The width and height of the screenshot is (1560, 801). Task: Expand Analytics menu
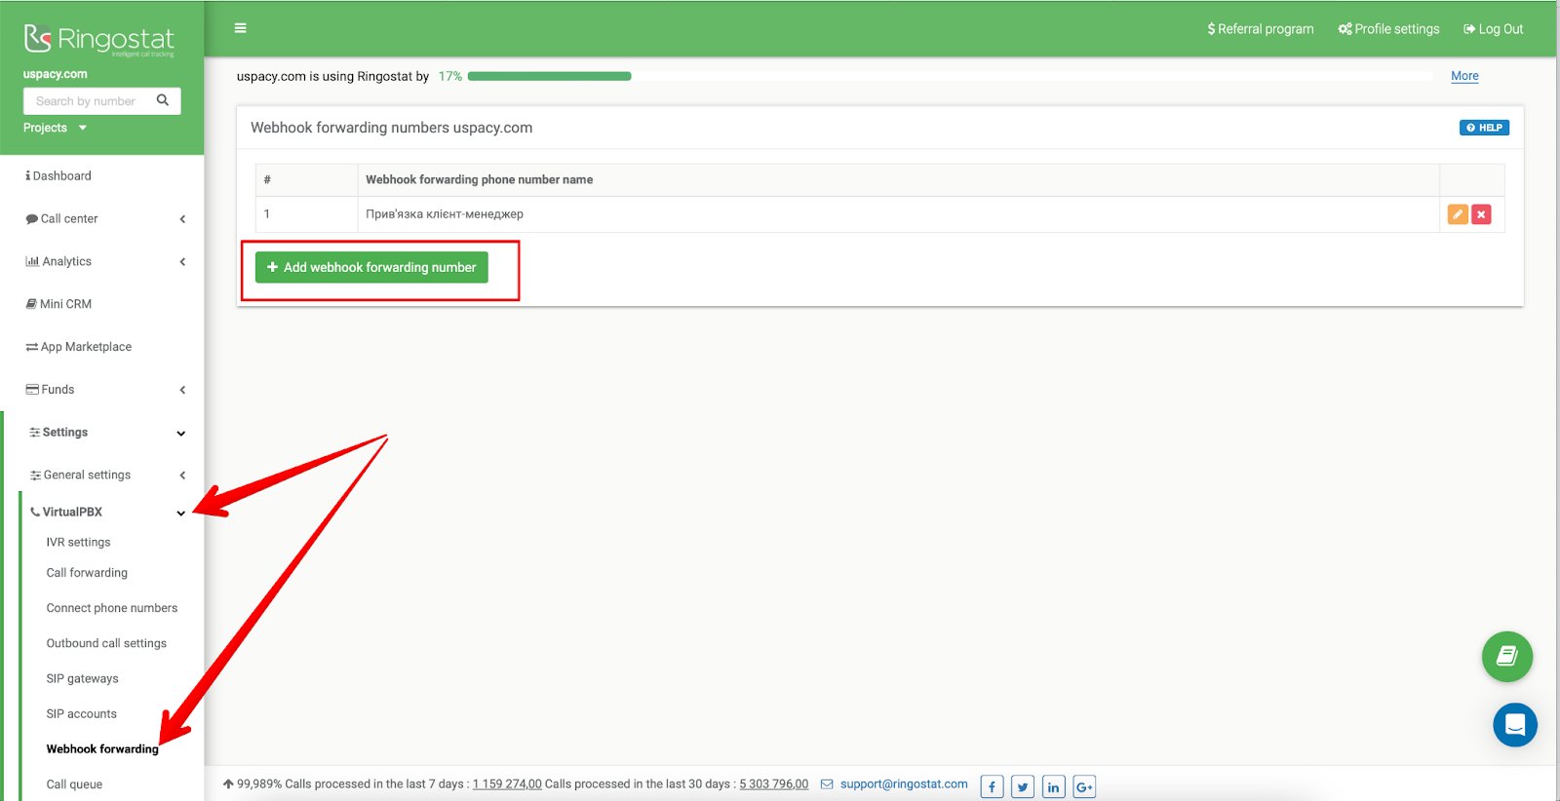point(105,261)
